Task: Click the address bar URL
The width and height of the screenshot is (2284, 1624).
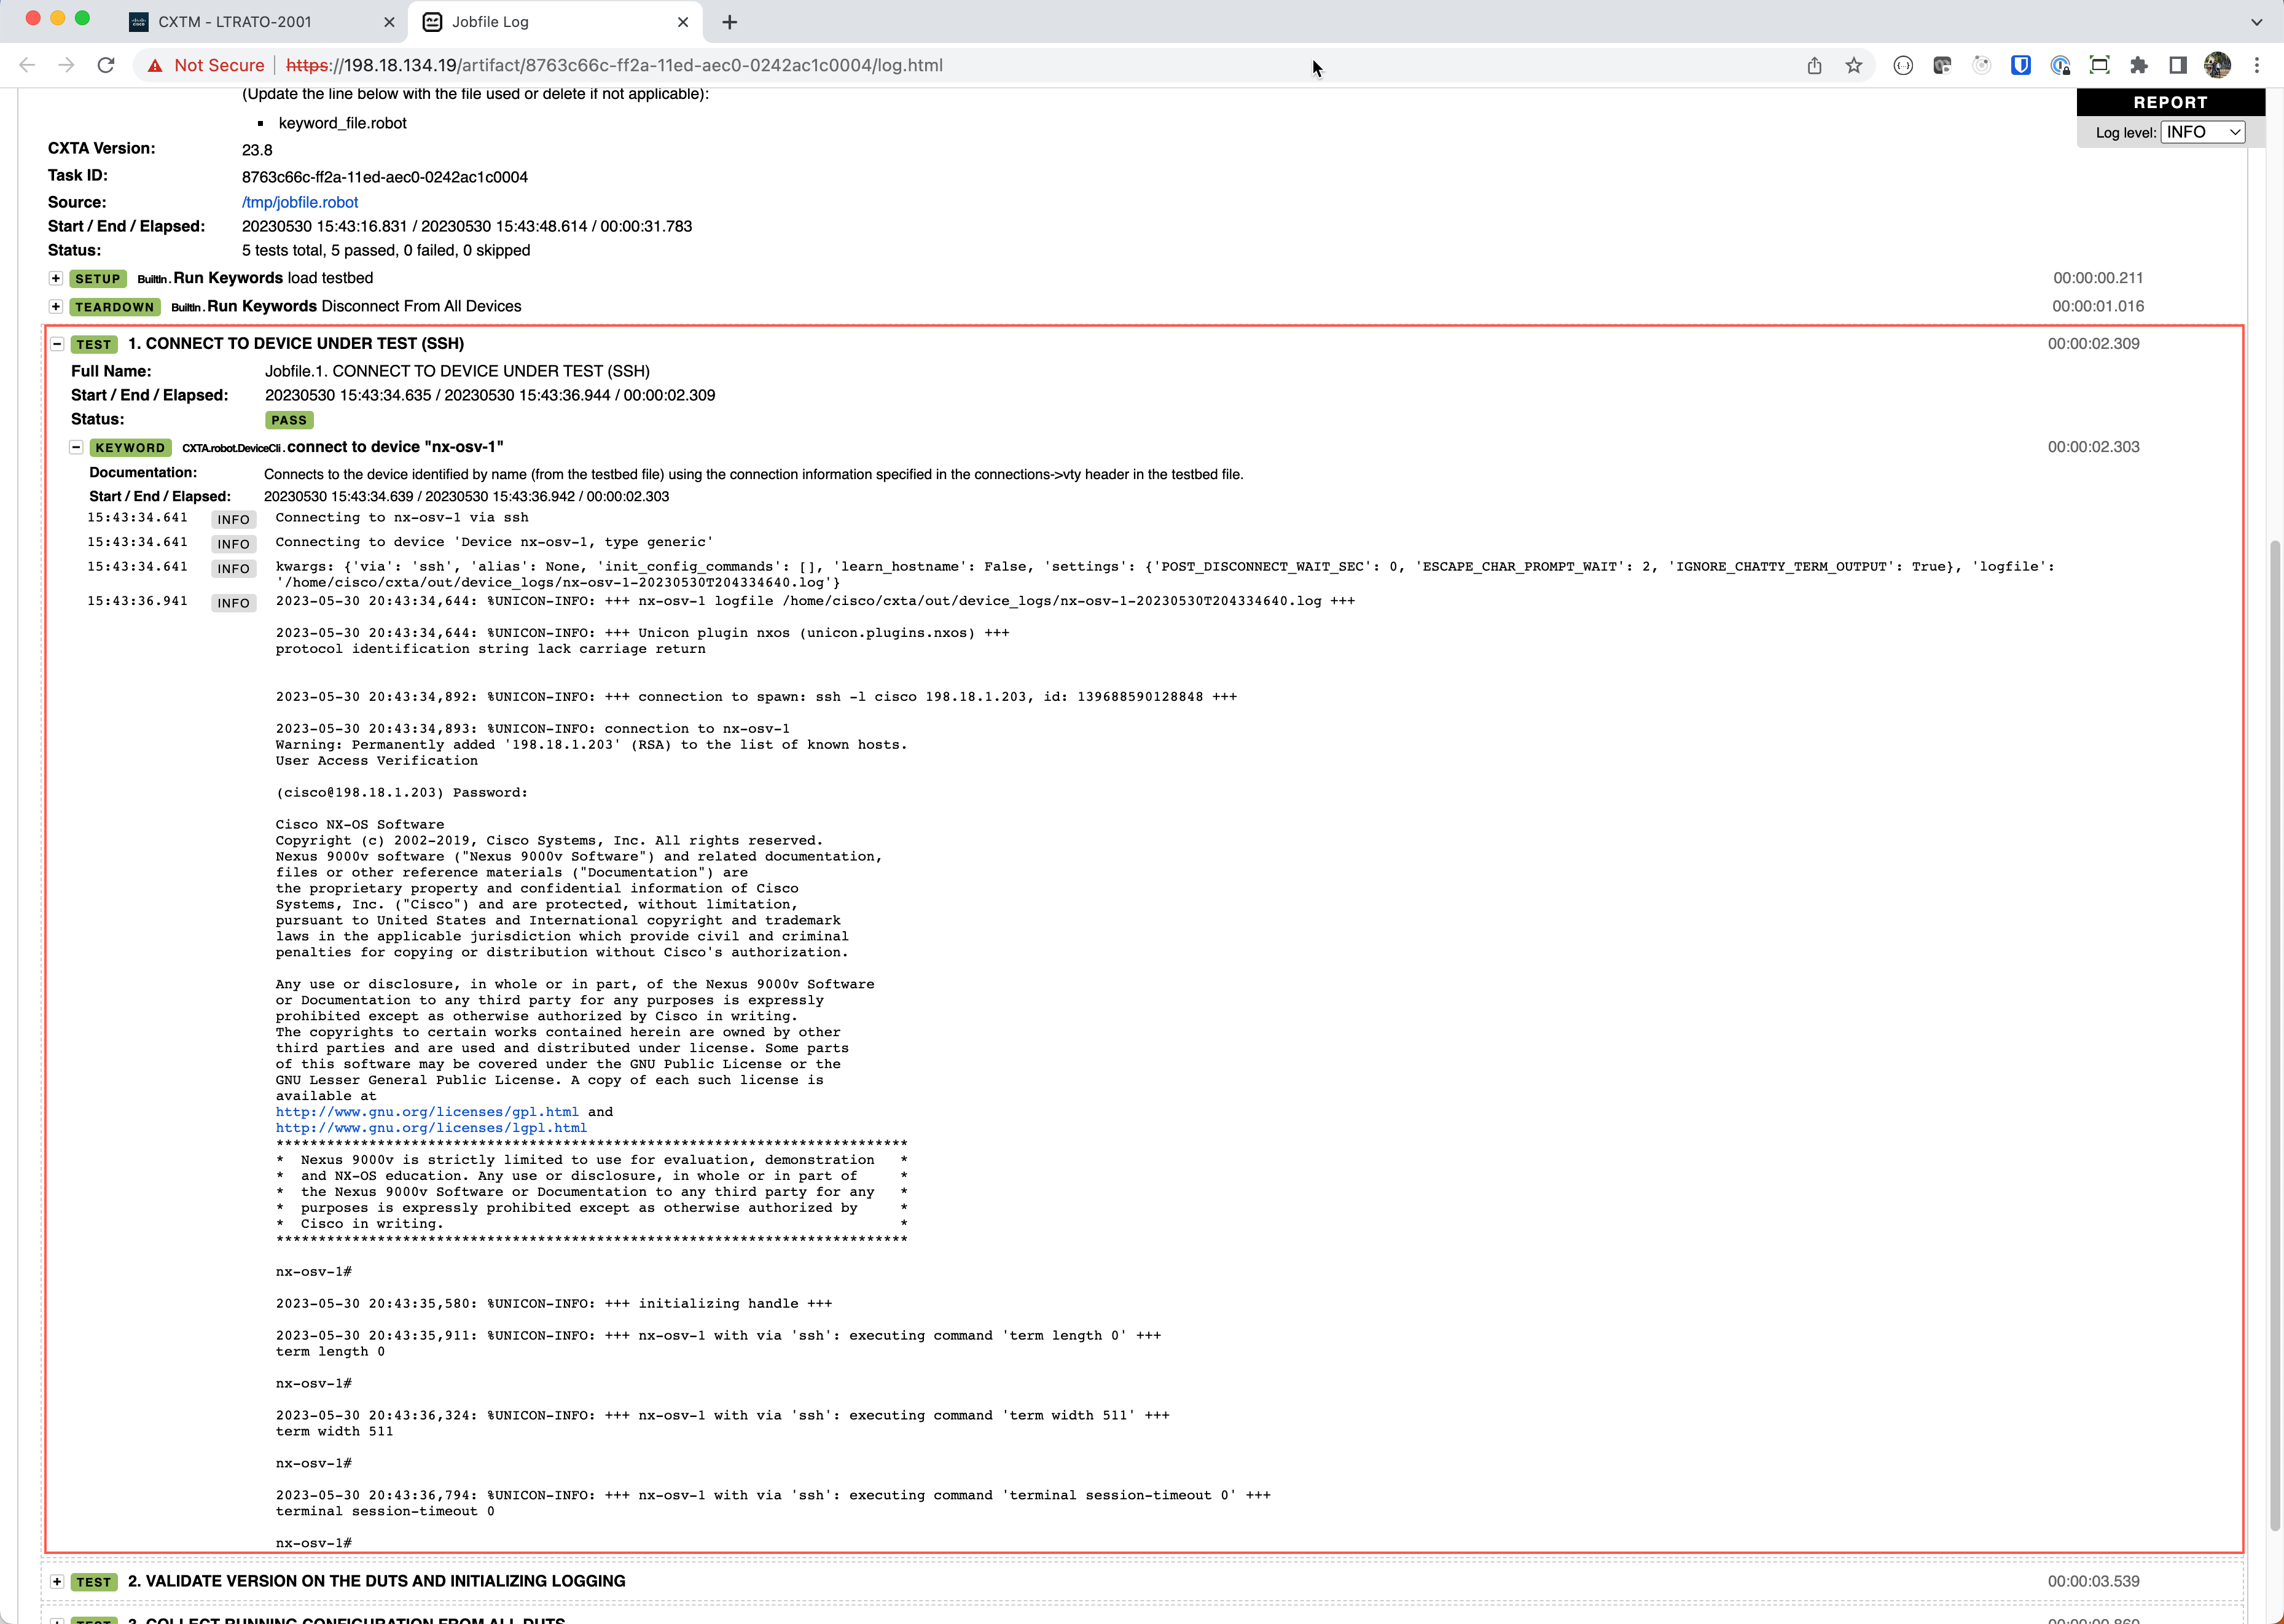Action: coord(614,65)
